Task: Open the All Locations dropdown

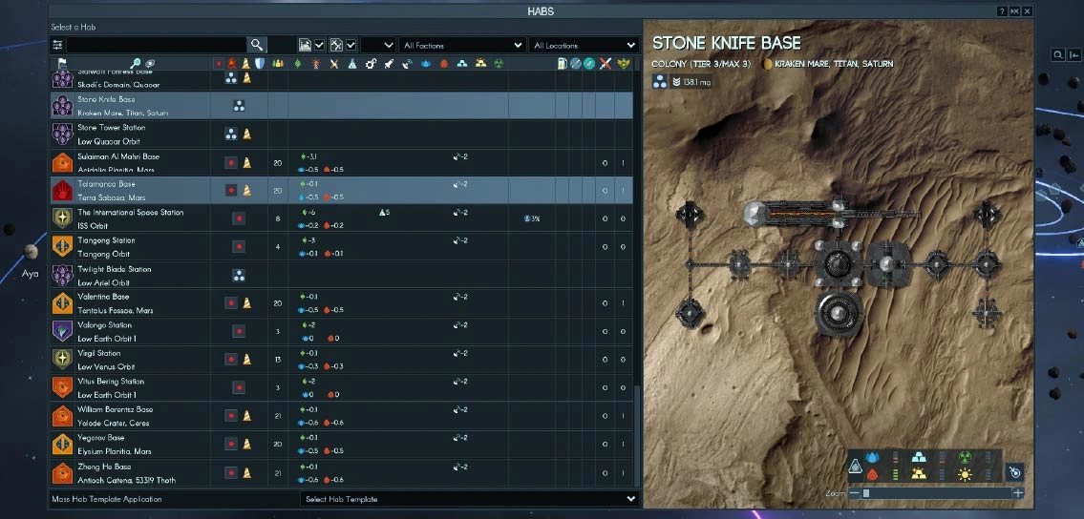Action: click(584, 45)
